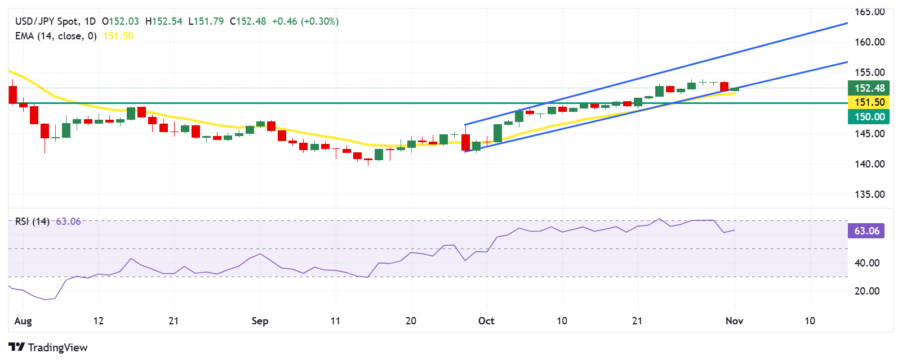
Task: Click the purple 63.06 RSI value tag
Action: click(866, 231)
